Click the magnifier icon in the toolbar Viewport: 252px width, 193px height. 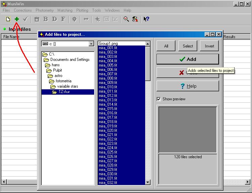pyautogui.click(x=126, y=19)
